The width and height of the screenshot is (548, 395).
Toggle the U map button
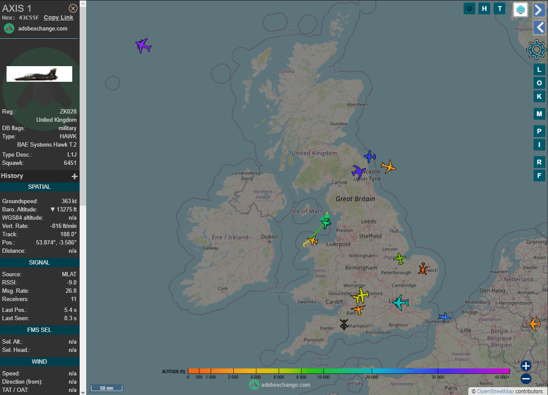(469, 8)
